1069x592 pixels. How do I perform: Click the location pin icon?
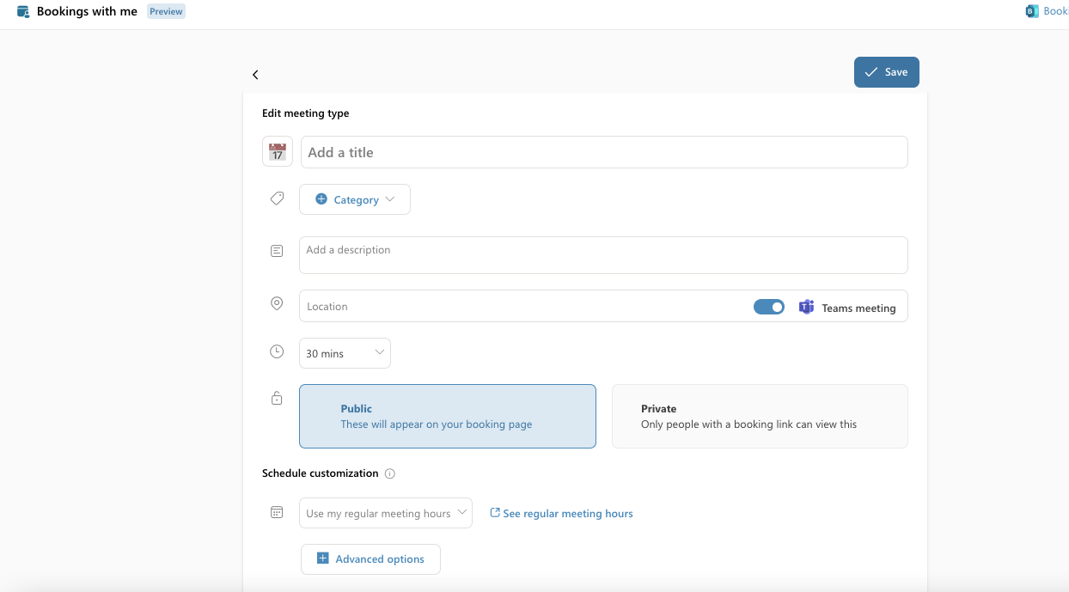[277, 303]
